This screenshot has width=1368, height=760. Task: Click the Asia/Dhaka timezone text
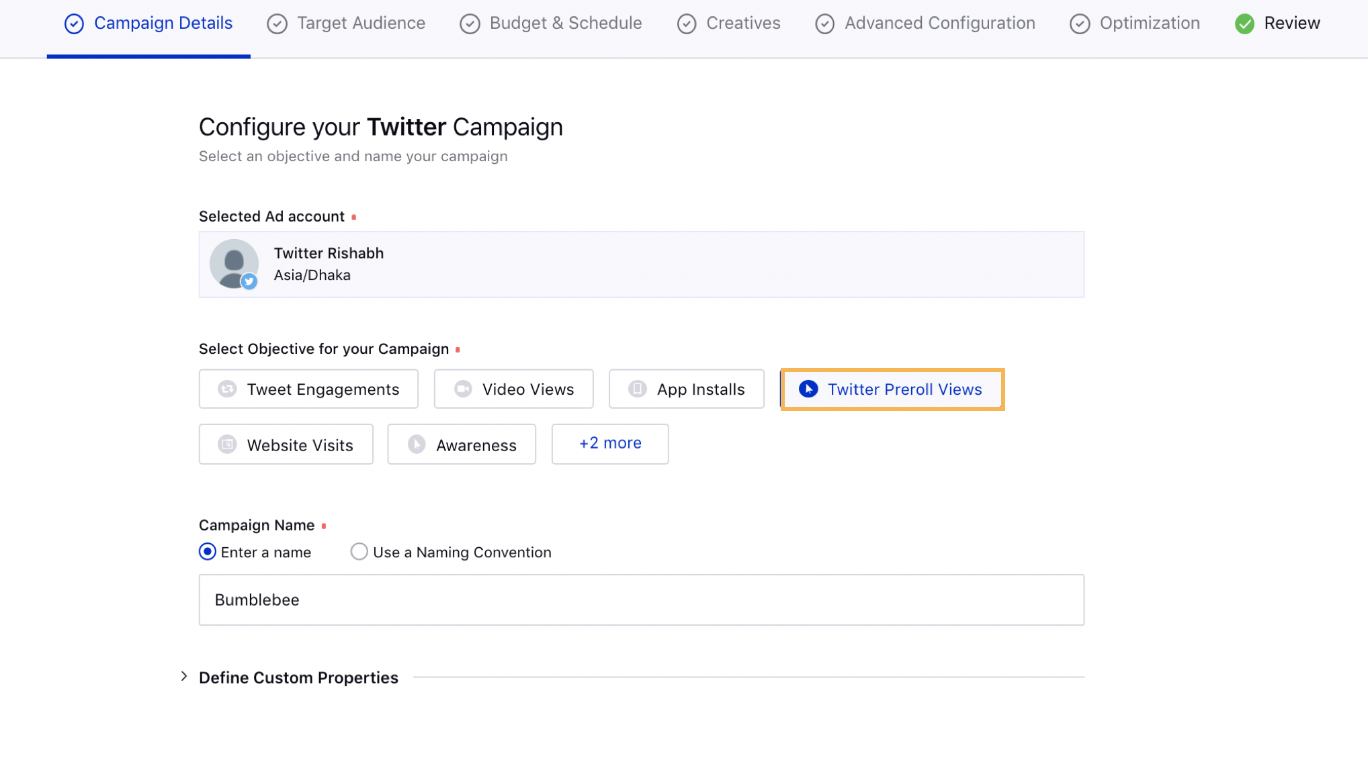pyautogui.click(x=312, y=275)
